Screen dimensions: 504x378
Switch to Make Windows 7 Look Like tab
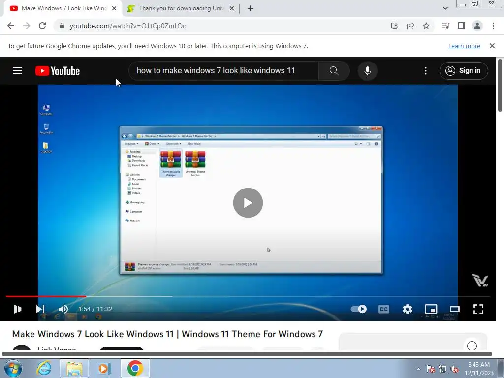pos(63,8)
